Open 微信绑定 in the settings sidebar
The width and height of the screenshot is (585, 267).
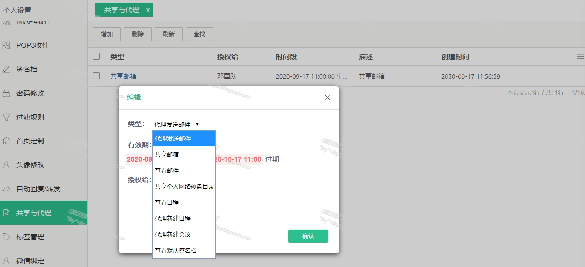[x=30, y=261]
